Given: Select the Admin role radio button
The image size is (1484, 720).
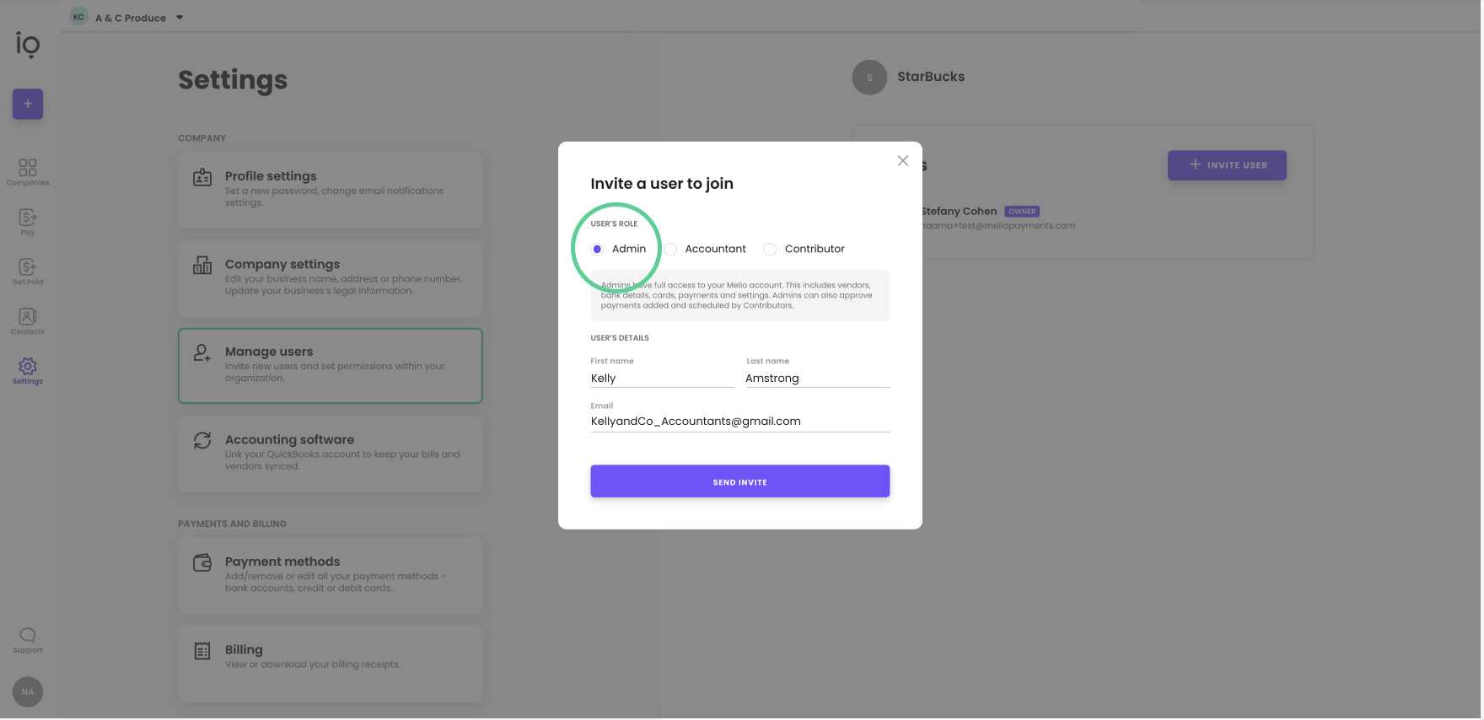Looking at the screenshot, I should pyautogui.click(x=597, y=249).
